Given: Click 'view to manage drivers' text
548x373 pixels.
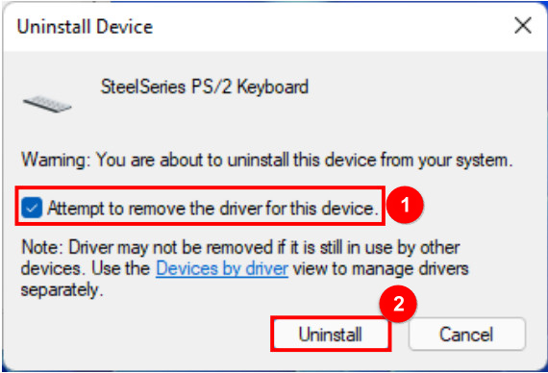Looking at the screenshot, I should pyautogui.click(x=381, y=269).
